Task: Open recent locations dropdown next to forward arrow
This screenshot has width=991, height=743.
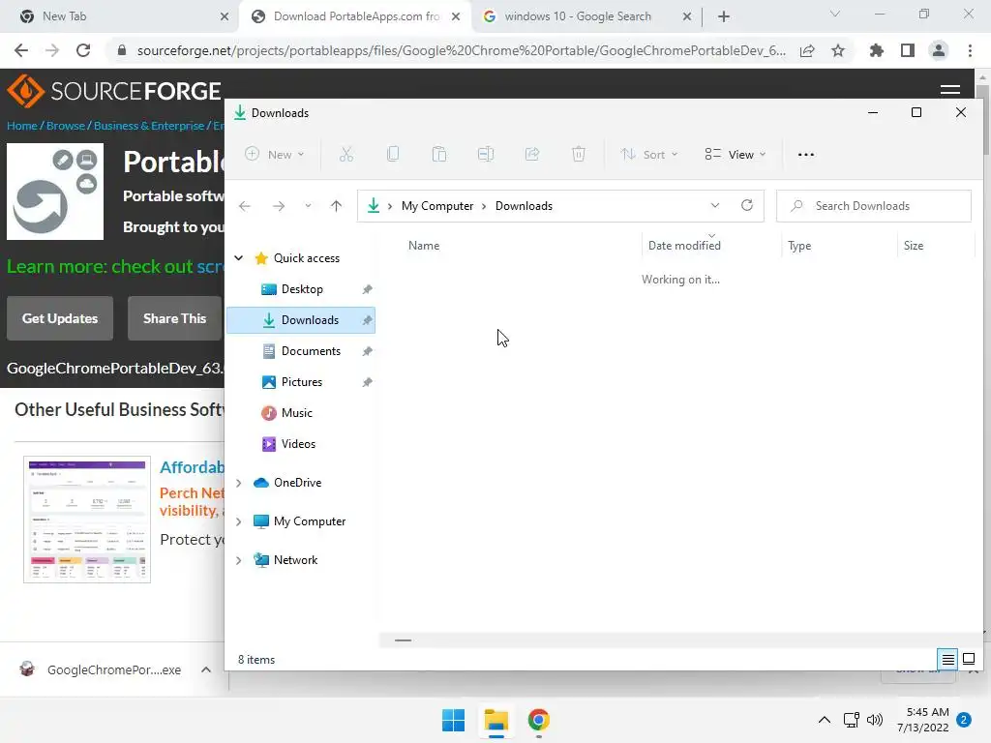Action: (x=308, y=206)
